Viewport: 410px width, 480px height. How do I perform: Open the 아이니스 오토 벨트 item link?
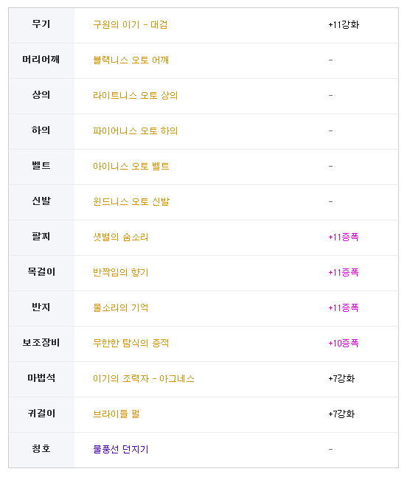(x=131, y=166)
